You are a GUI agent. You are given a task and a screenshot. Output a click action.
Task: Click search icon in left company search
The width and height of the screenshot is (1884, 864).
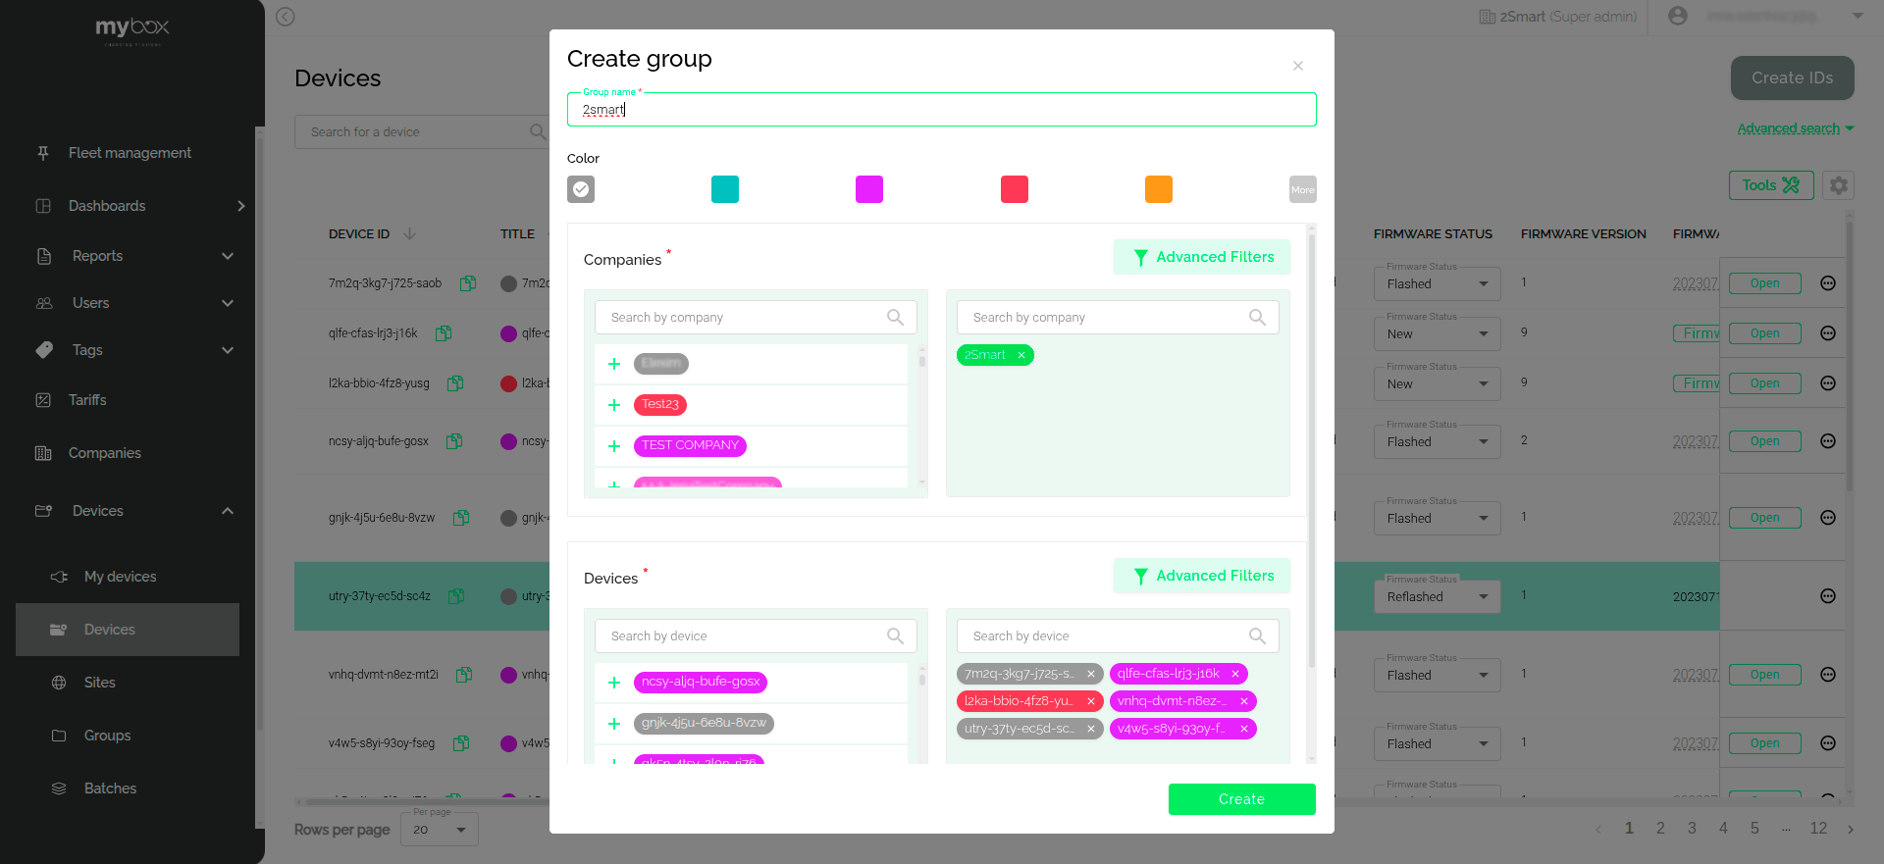[895, 318]
